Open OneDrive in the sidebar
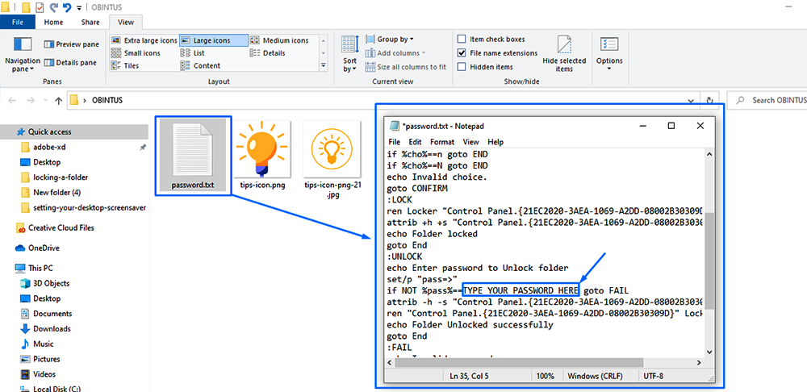The width and height of the screenshot is (807, 392). [46, 248]
